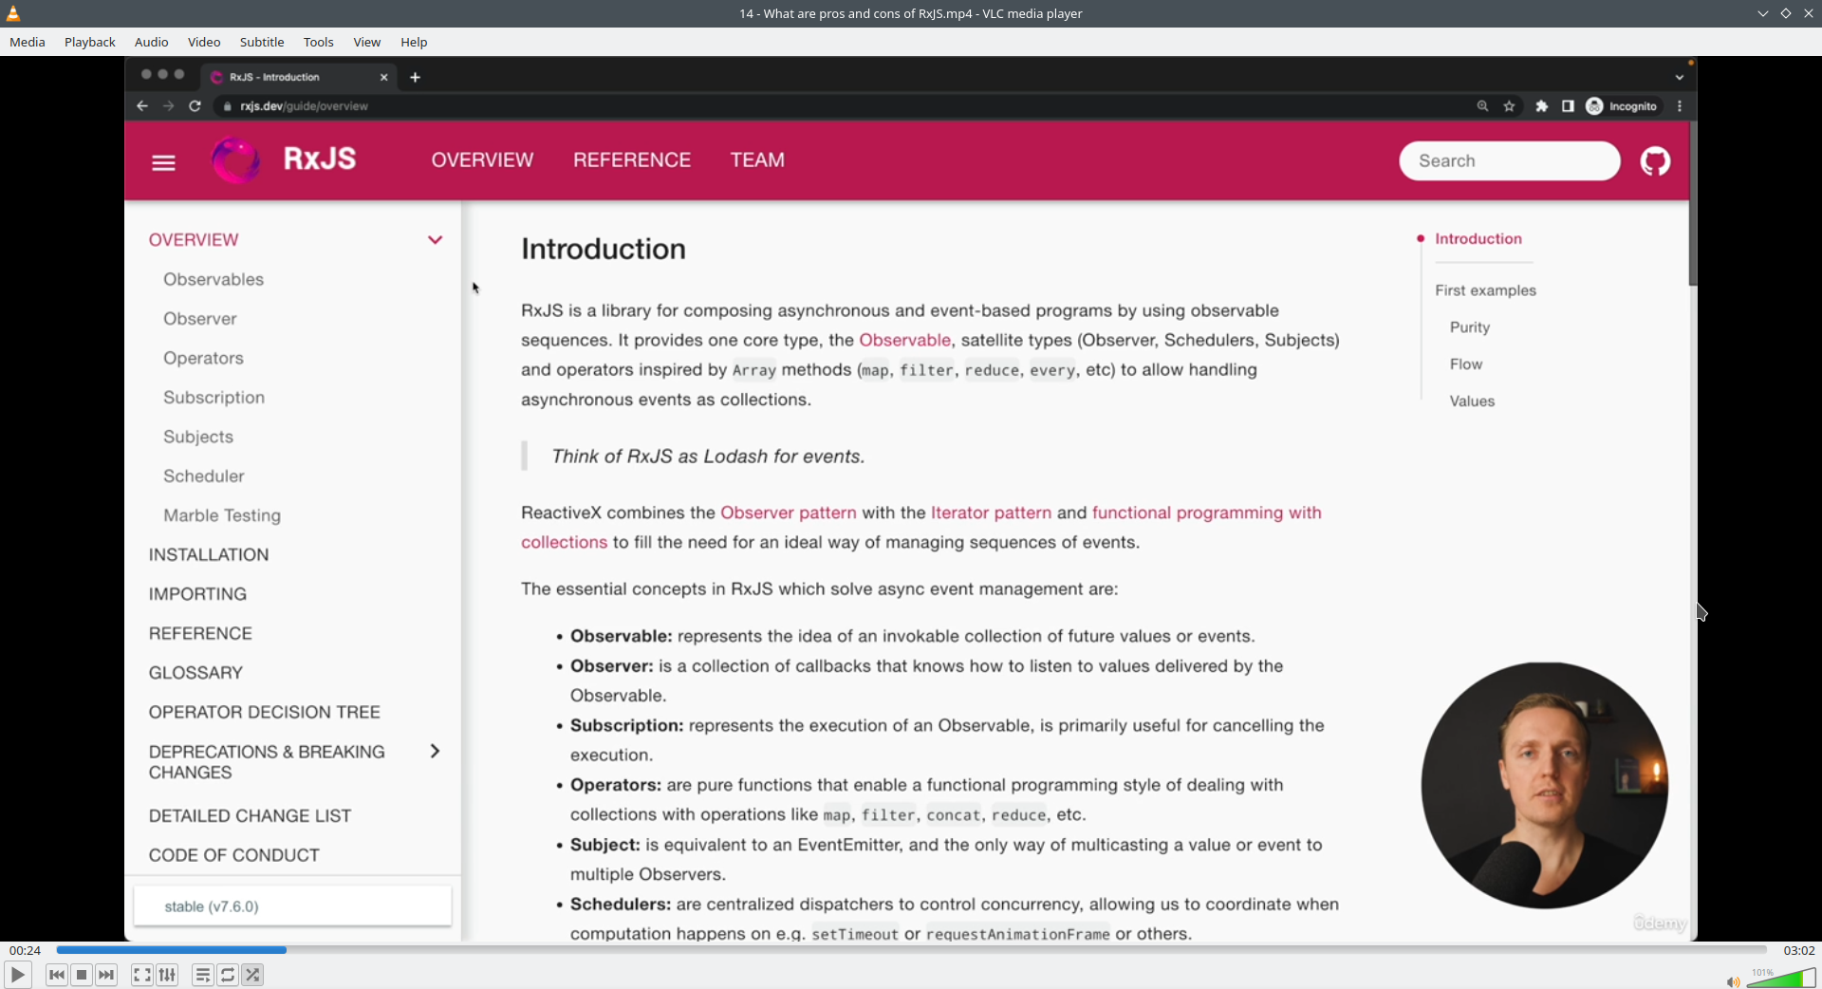Screen dimensions: 1822x989
Task: Open the Tools menu
Action: point(319,42)
